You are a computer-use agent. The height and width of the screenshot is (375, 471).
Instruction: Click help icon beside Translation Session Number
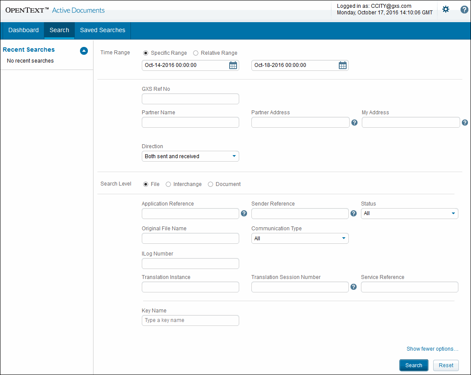(x=354, y=287)
